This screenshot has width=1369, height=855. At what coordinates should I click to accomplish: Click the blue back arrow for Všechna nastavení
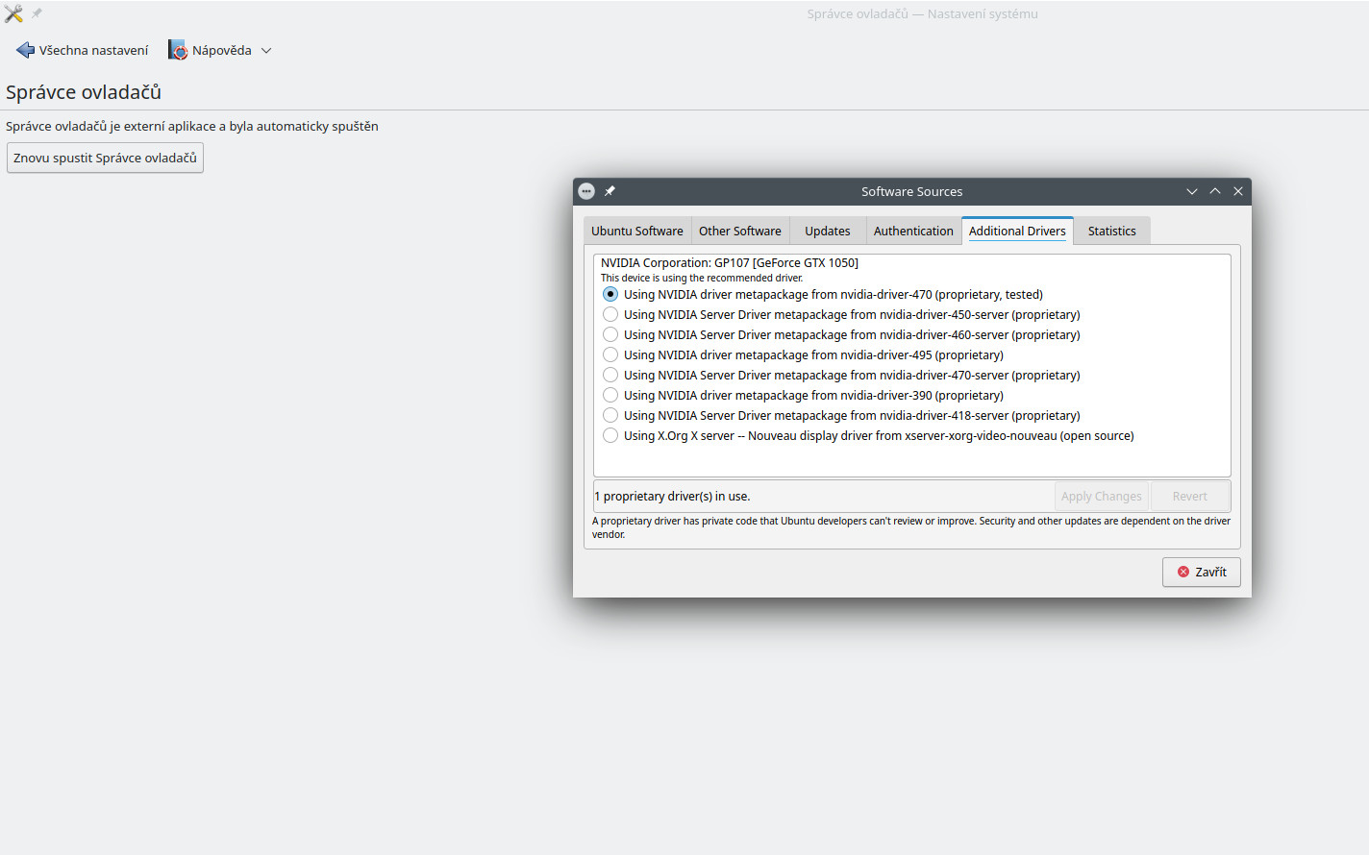[25, 50]
